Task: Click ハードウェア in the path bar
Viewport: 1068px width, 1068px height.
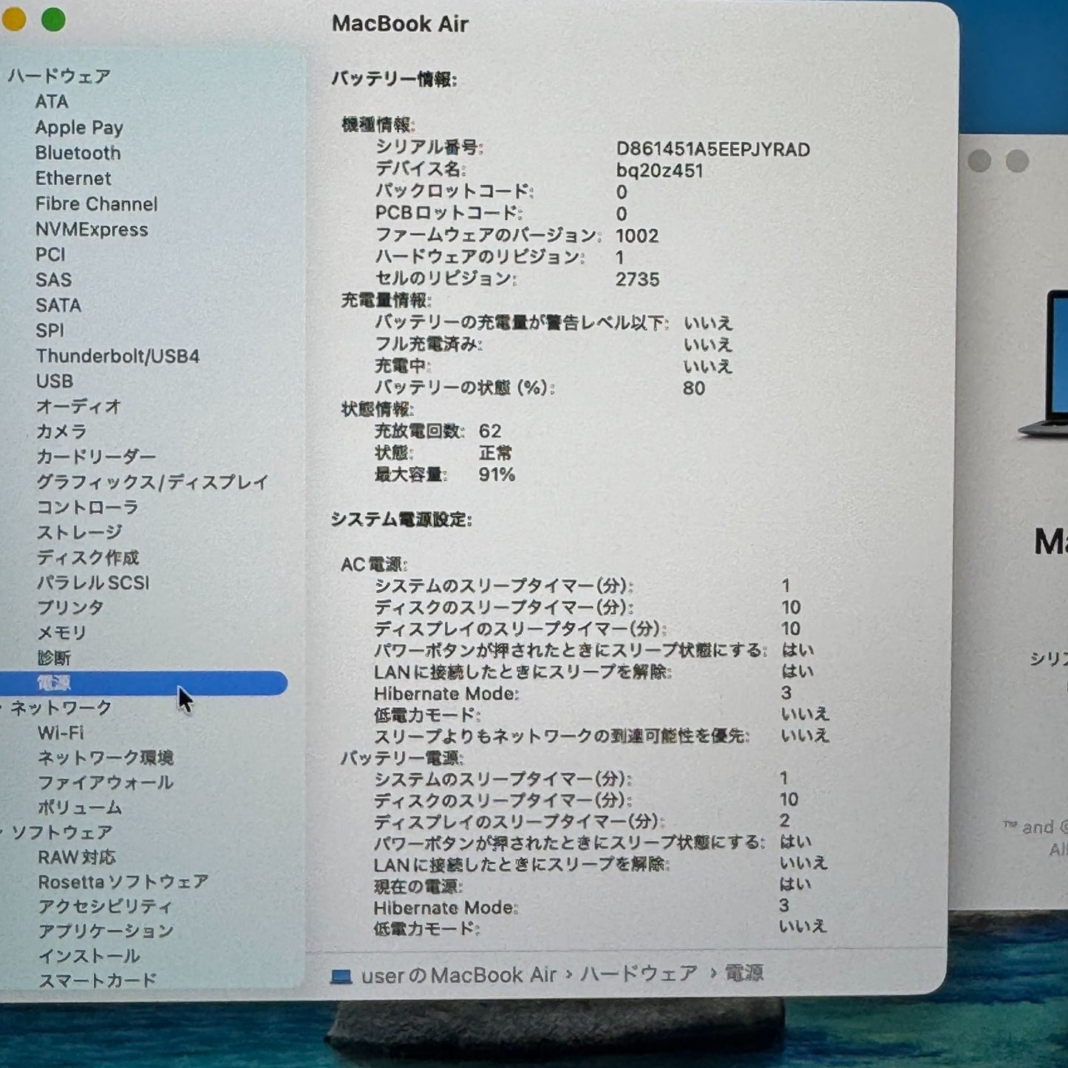Action: 639,973
